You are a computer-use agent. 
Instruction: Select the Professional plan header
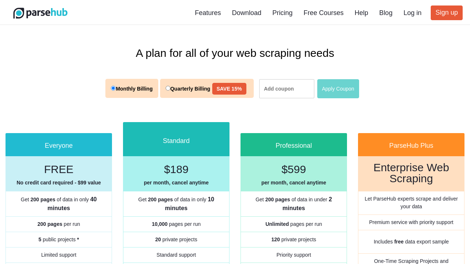click(294, 145)
